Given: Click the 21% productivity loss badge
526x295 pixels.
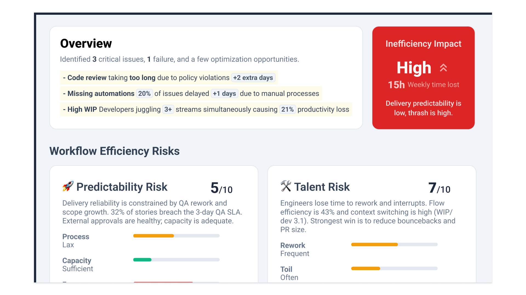Looking at the screenshot, I should (x=287, y=110).
